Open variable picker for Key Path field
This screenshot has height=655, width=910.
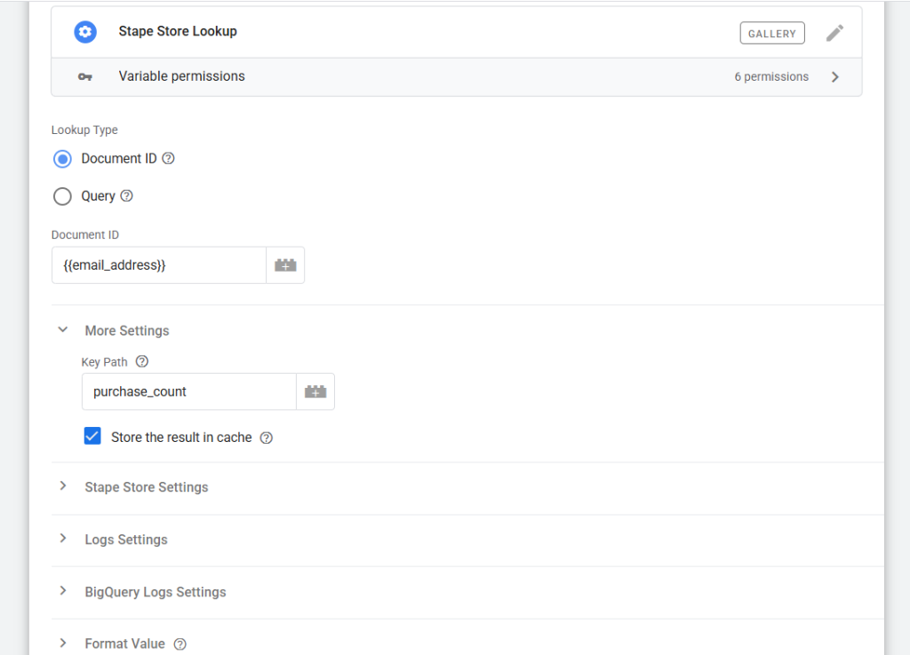tap(315, 391)
